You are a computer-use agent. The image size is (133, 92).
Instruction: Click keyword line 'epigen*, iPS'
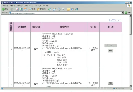tap(58, 34)
